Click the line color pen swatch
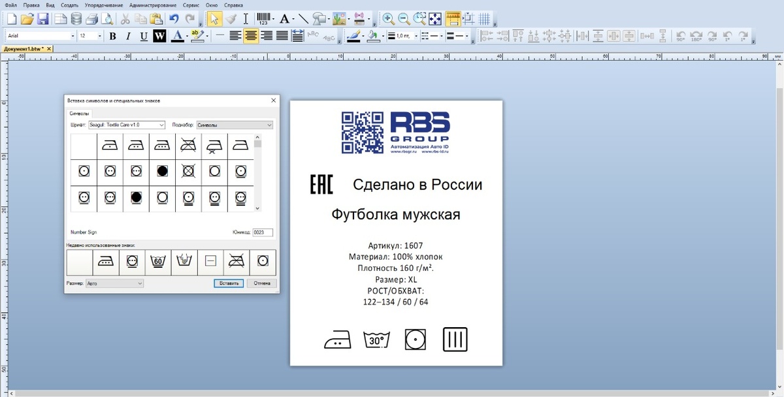Viewport: 784px width, 397px height. 353,36
